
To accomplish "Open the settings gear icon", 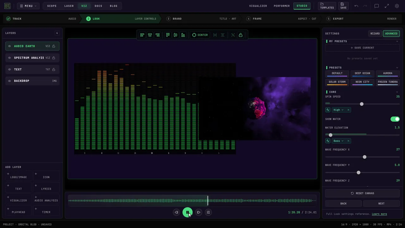I will point(397,6).
